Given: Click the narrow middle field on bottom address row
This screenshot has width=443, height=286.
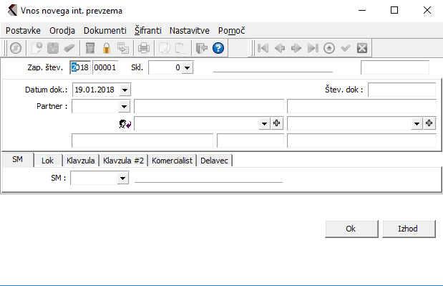Looking at the screenshot, I should (250, 140).
